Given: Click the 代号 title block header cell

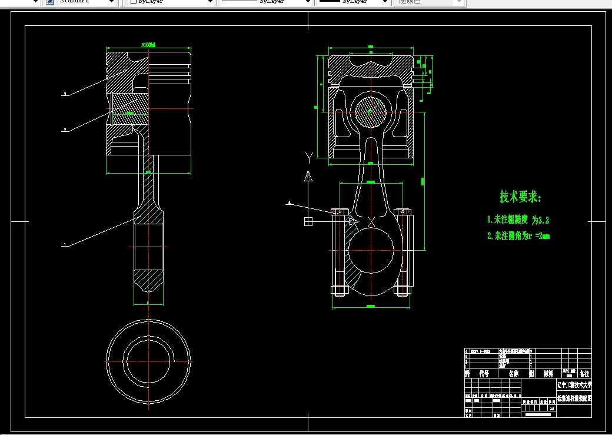Looking at the screenshot, I should [484, 374].
